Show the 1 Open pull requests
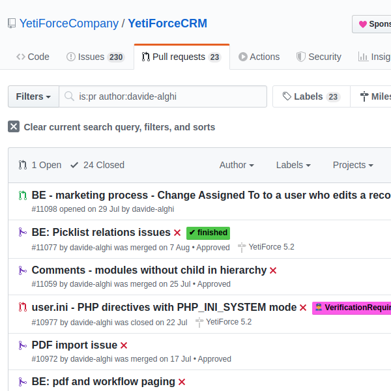Viewport: 391px width, 391px height. pos(40,165)
